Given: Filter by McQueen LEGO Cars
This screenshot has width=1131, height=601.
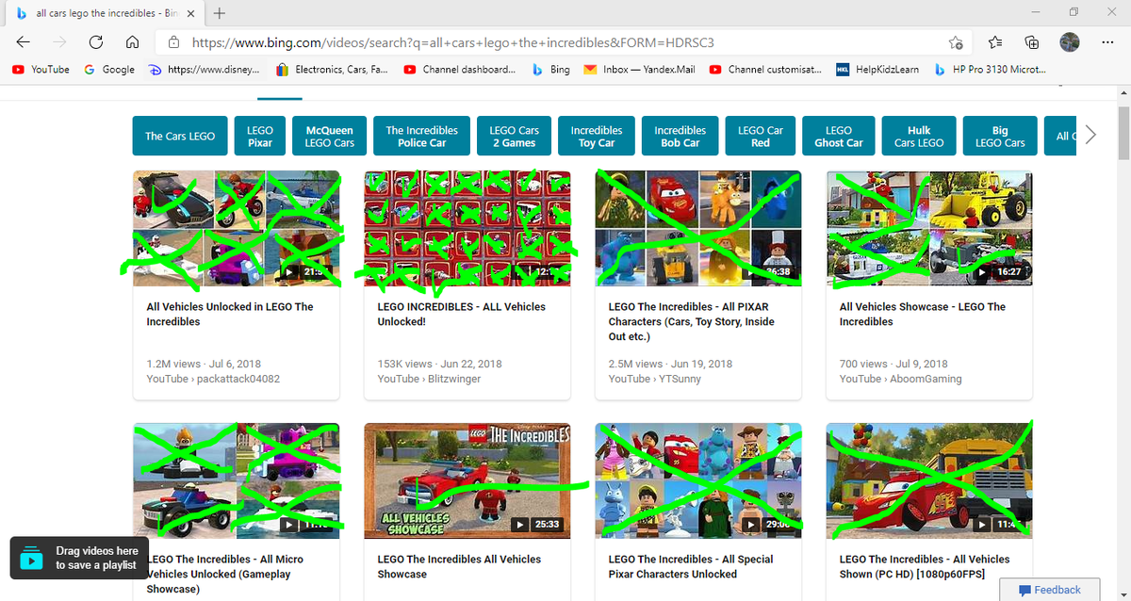Looking at the screenshot, I should pyautogui.click(x=330, y=136).
